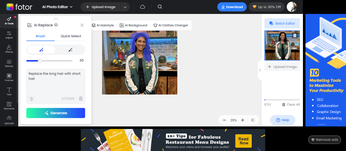Viewport: 346px width, 151px height.
Task: Expand the AI Photo Editor dropdown
Action: tap(57, 7)
